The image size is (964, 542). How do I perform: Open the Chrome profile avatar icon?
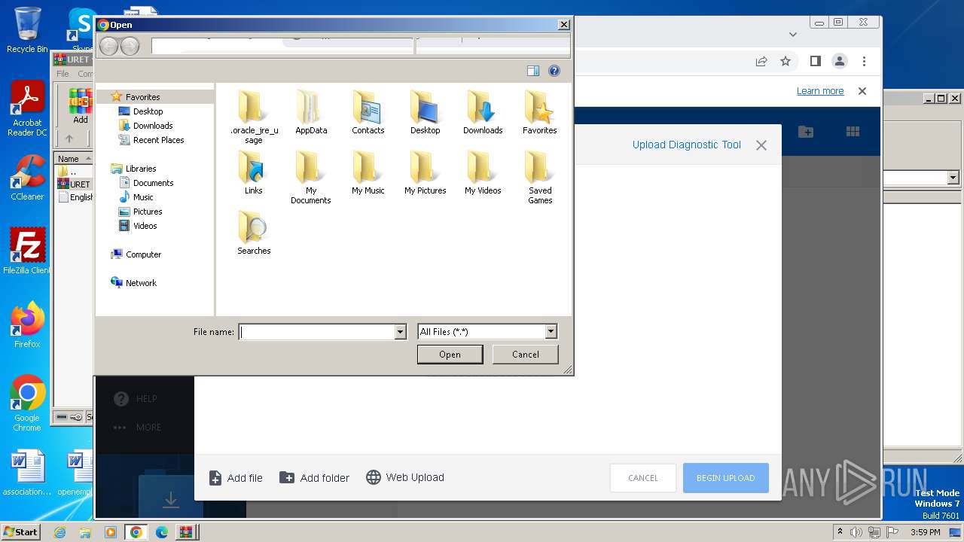click(x=840, y=61)
